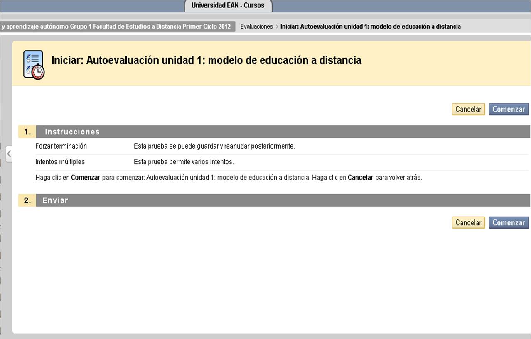This screenshot has width=531, height=339.
Task: Click the page title 'Iniciar: Autoevaluación unidad 1'
Action: click(206, 61)
